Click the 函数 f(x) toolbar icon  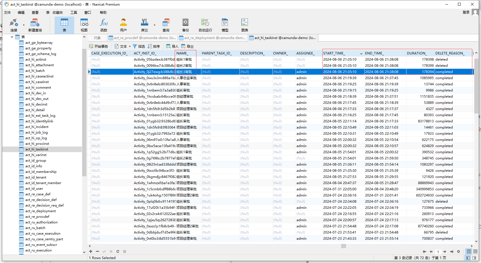tap(104, 25)
